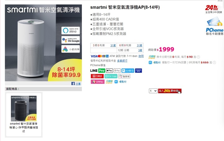Open the 多家銀行 link

122,61
